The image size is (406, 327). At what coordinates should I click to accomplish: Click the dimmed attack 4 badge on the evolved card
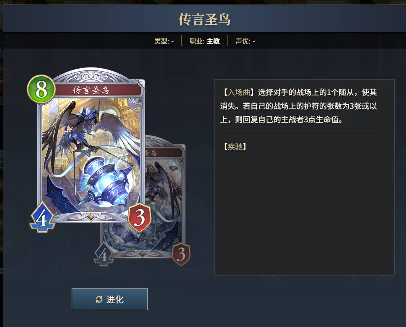[x=103, y=255]
